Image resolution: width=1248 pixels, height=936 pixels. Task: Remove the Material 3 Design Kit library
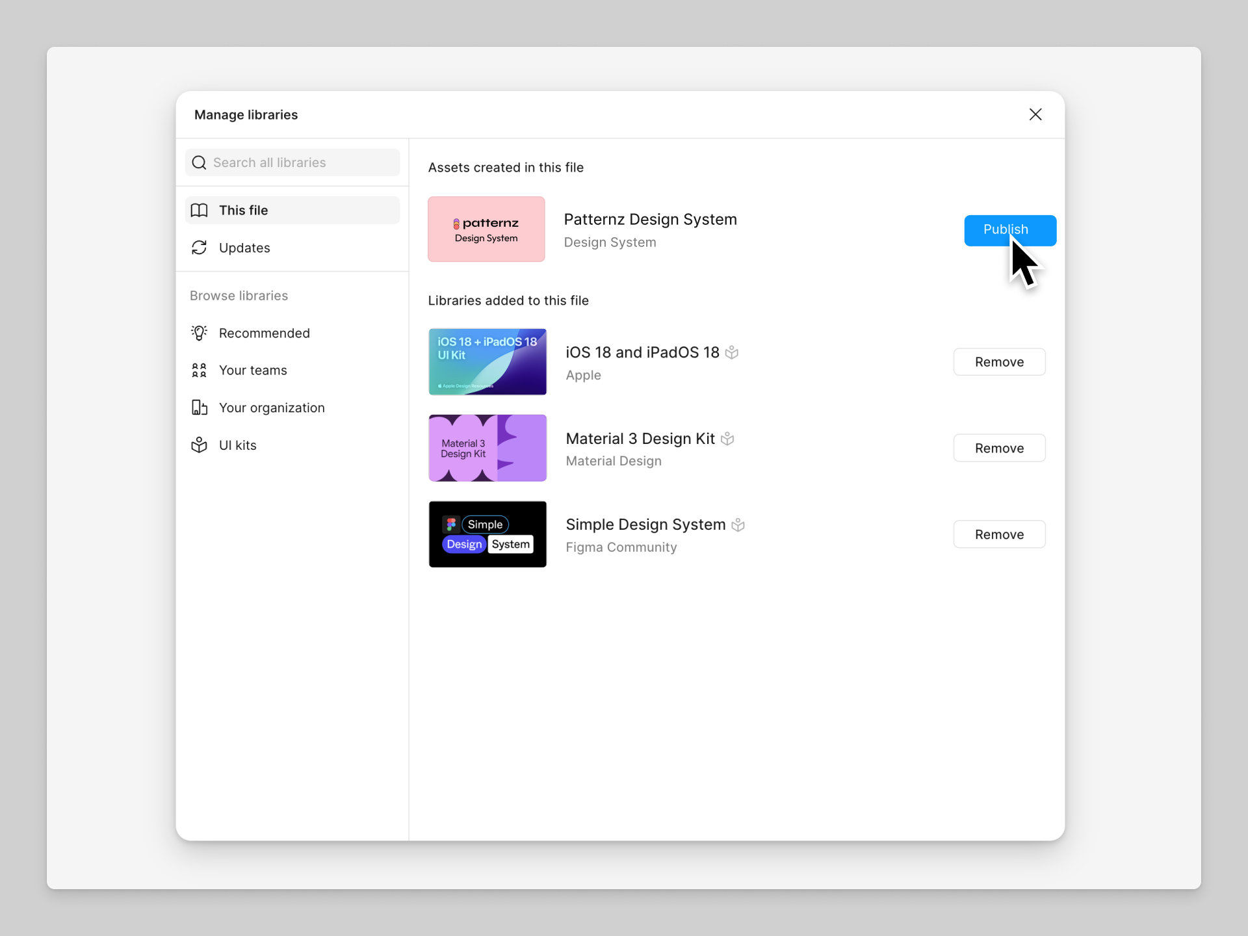999,448
